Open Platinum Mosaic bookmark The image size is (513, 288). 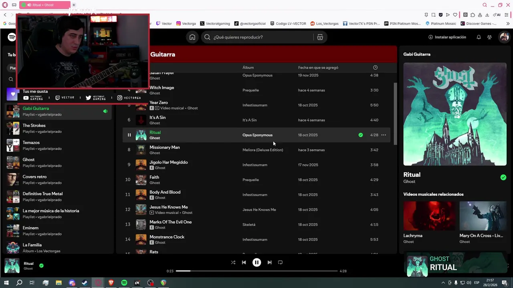[440, 24]
